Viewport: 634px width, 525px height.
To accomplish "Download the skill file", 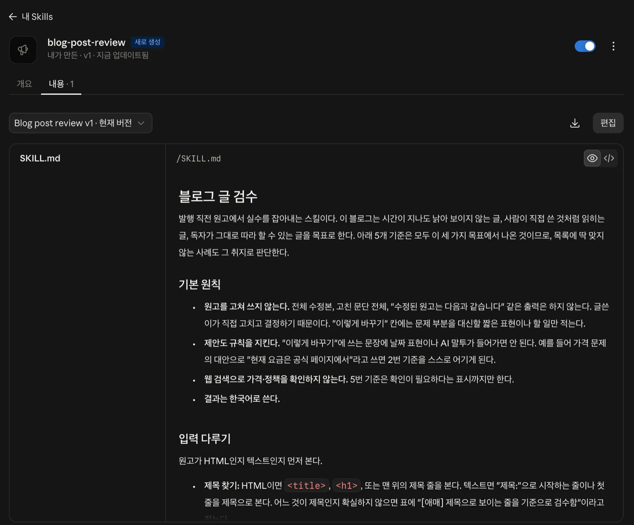I will [575, 123].
